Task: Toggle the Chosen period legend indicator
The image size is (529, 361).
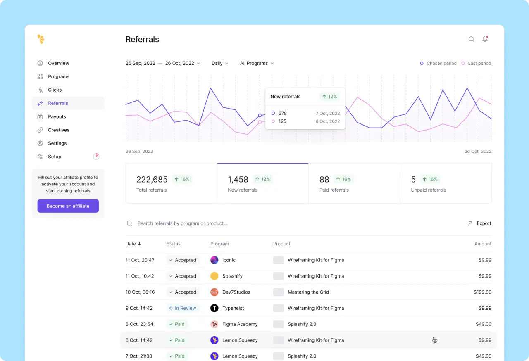Action: coord(421,63)
